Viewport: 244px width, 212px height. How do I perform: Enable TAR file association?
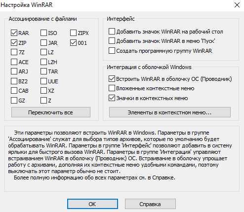(x=43, y=71)
